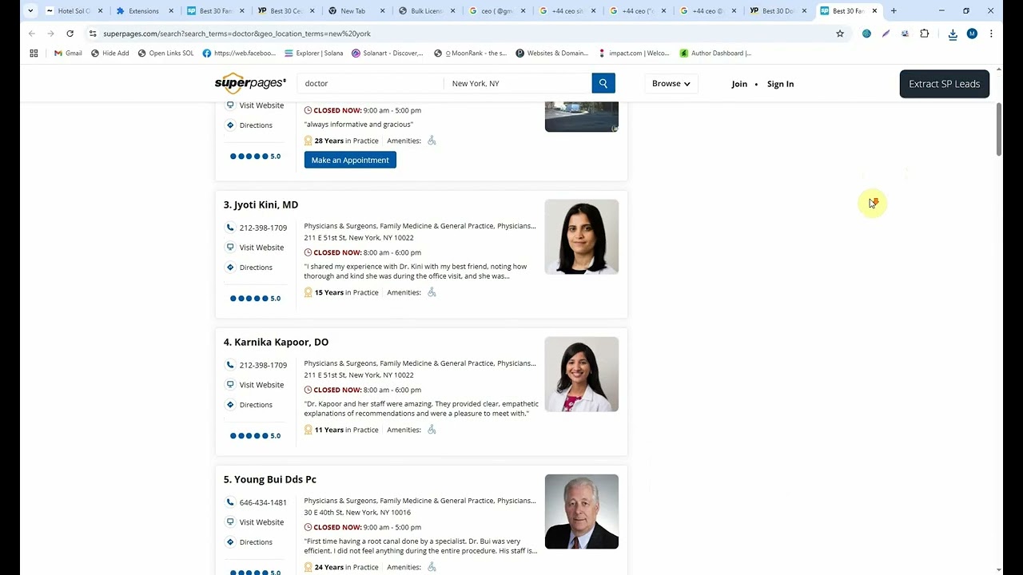Click the Extract SP Leads button

point(945,84)
